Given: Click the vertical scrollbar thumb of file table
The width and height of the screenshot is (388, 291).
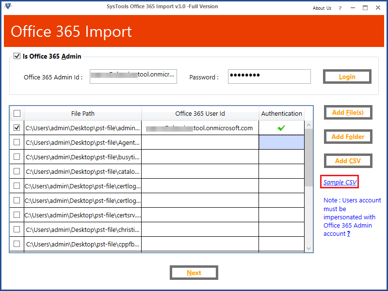Looking at the screenshot, I should click(x=308, y=157).
